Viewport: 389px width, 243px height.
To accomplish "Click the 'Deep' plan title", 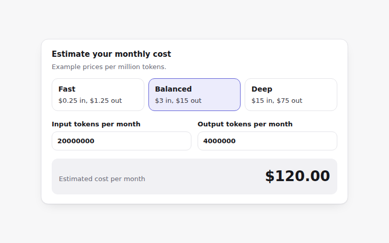I will 262,89.
